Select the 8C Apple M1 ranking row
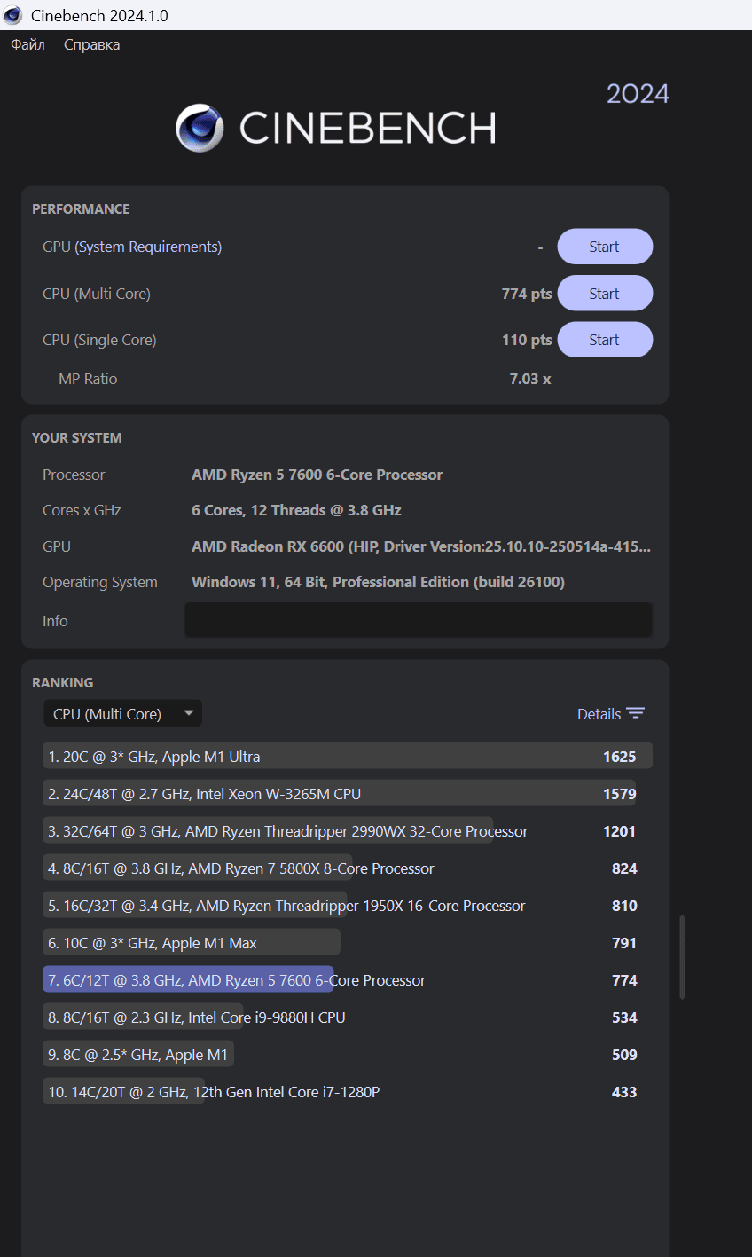 pyautogui.click(x=348, y=1055)
